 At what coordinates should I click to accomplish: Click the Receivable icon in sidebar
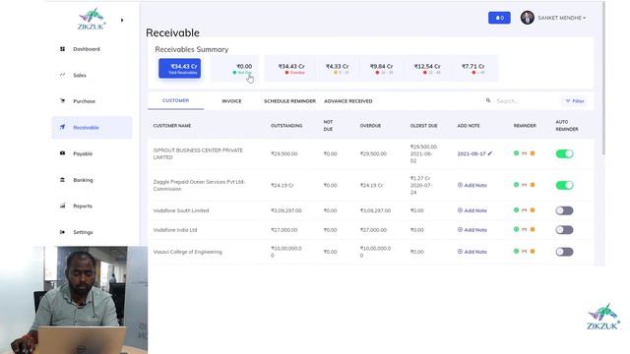point(62,127)
